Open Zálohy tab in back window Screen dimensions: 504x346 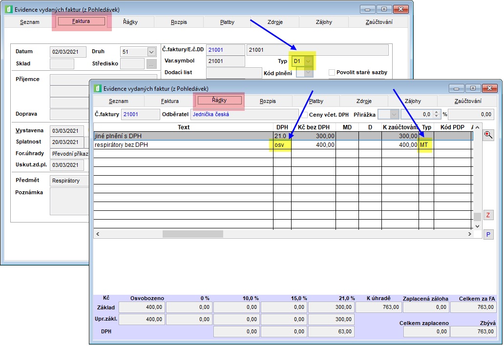[x=324, y=22]
